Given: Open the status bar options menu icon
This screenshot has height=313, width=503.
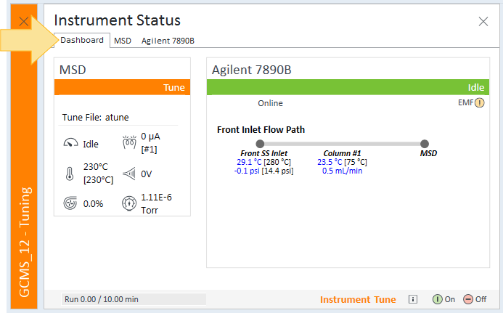Looking at the screenshot, I should [413, 299].
